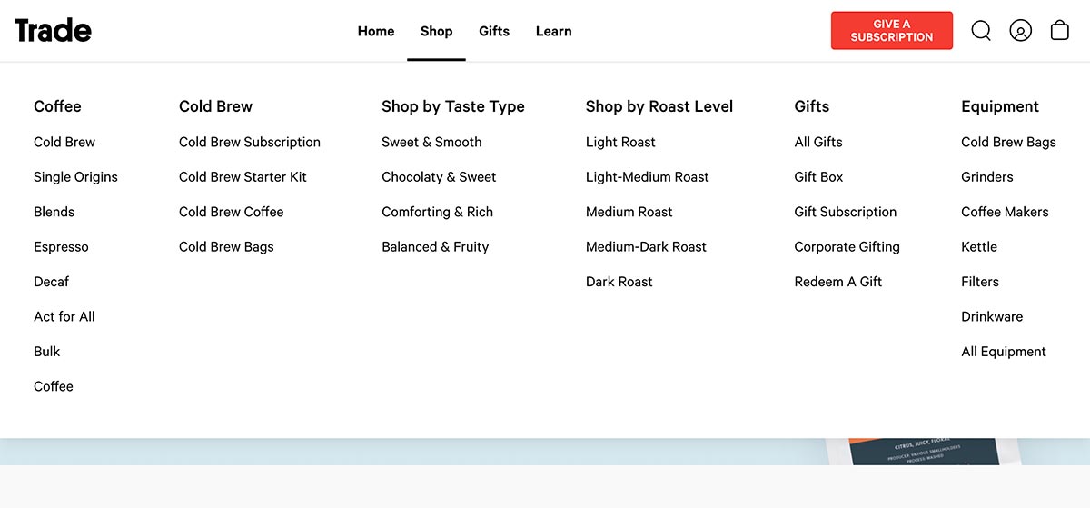Open the Kettle link

click(979, 247)
